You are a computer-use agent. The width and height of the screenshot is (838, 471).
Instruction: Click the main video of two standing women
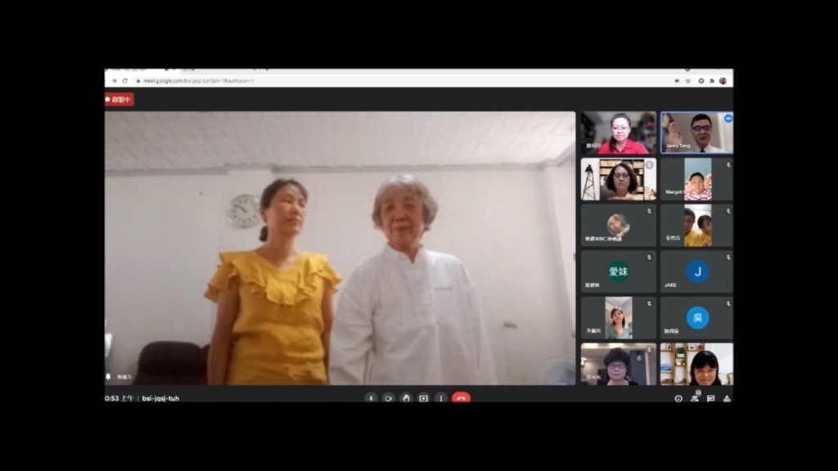click(x=340, y=248)
